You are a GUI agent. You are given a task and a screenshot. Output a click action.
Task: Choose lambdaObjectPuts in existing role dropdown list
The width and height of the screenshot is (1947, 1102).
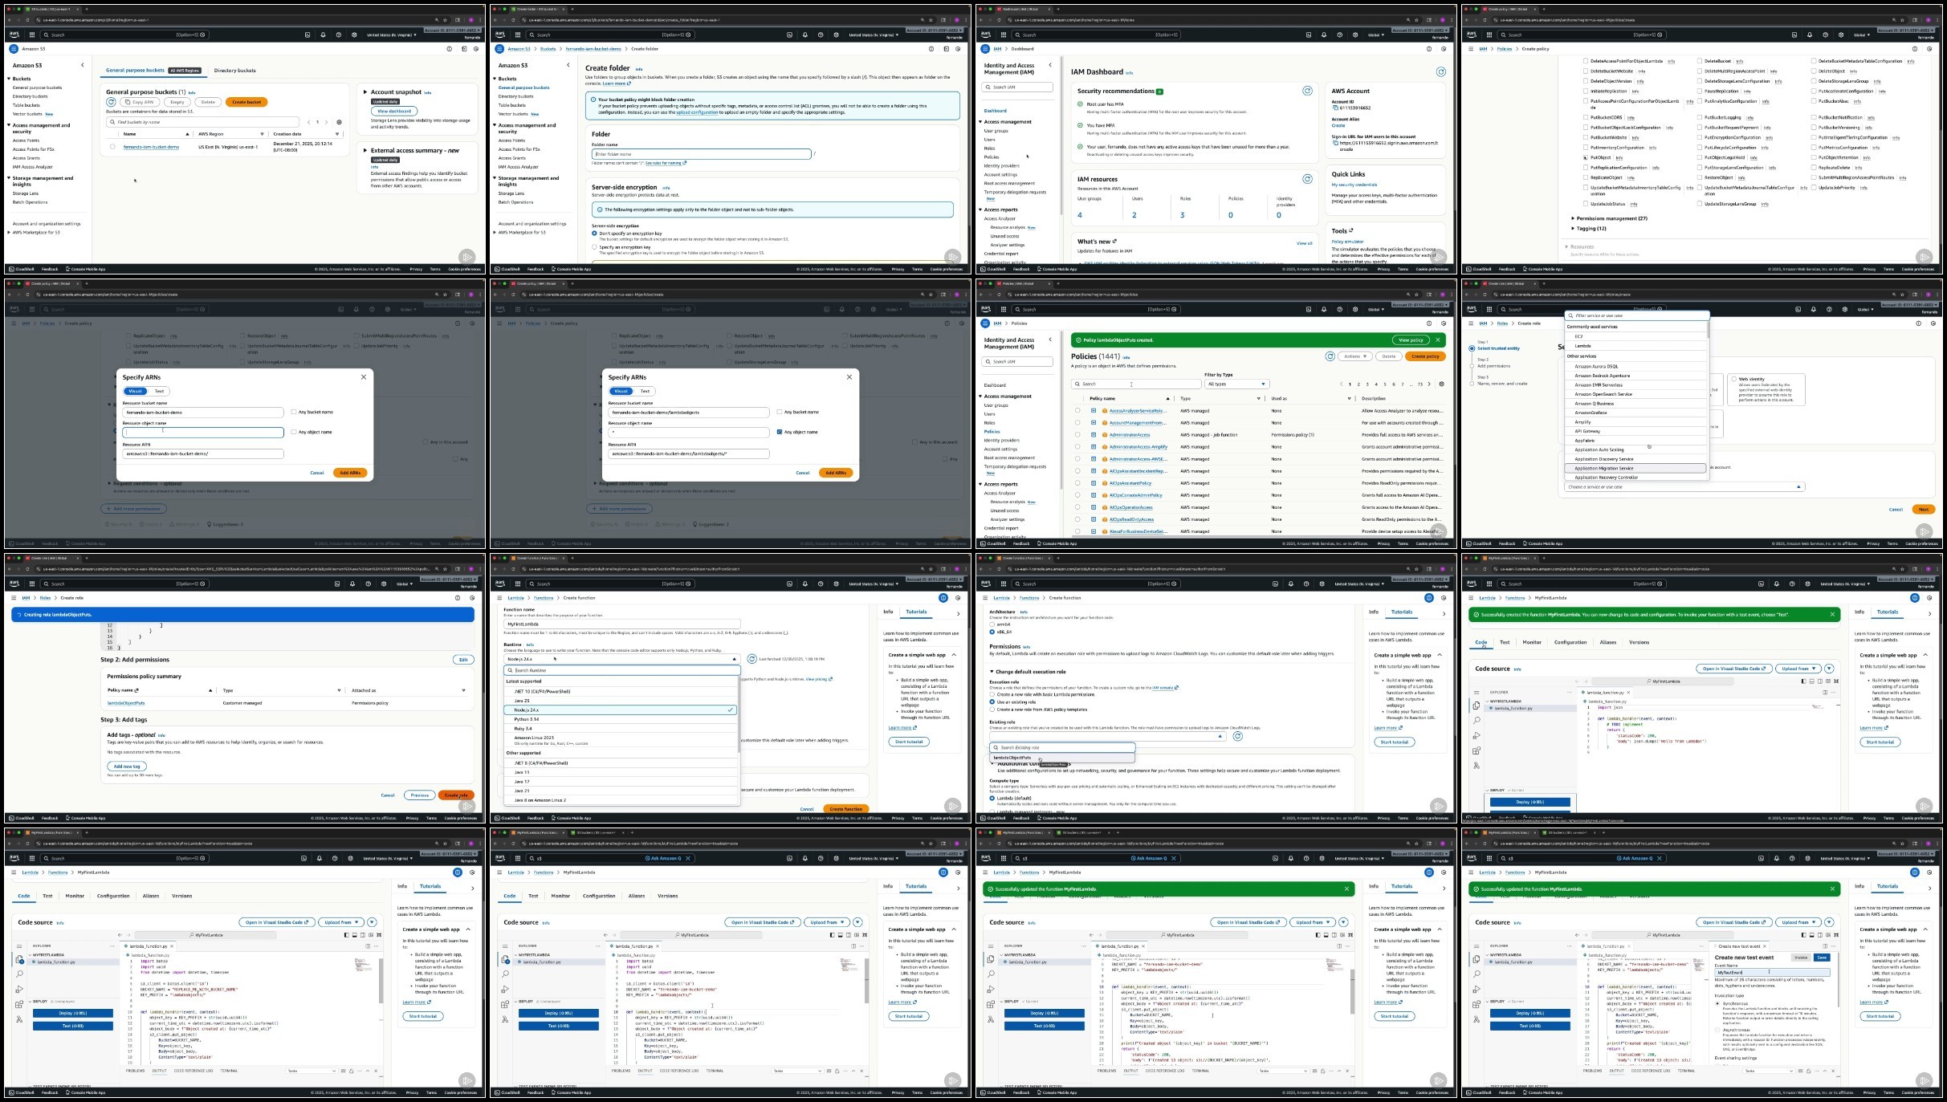pyautogui.click(x=1012, y=758)
